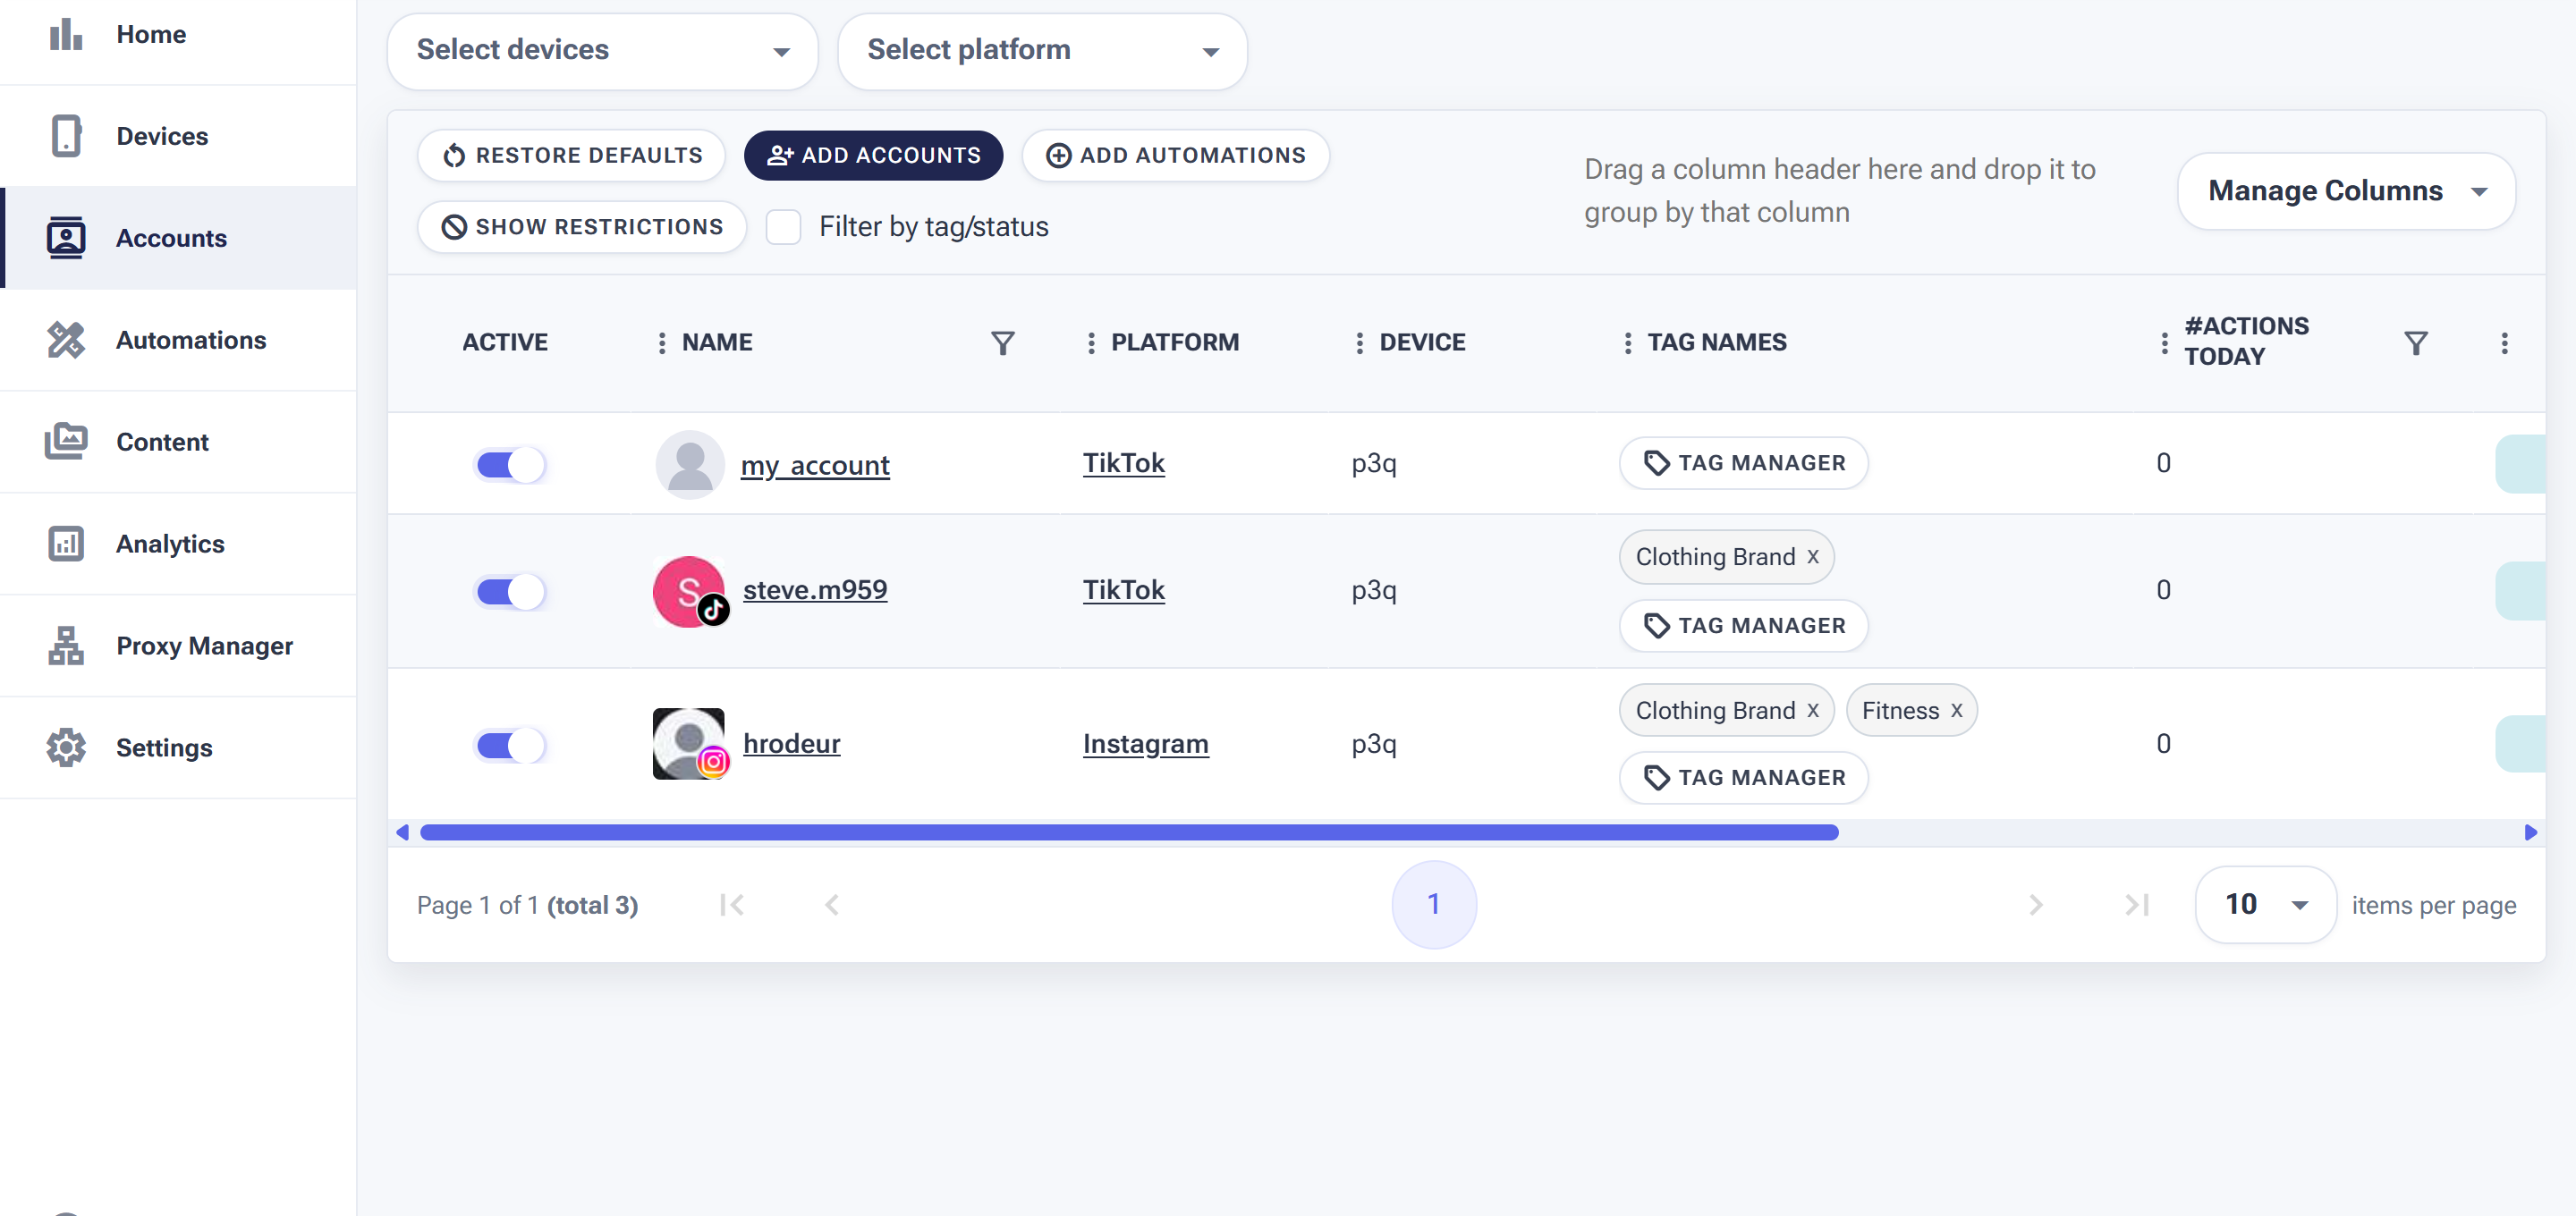Screen dimensions: 2576x1216
Task: Click the Analytics chart icon
Action: [66, 544]
